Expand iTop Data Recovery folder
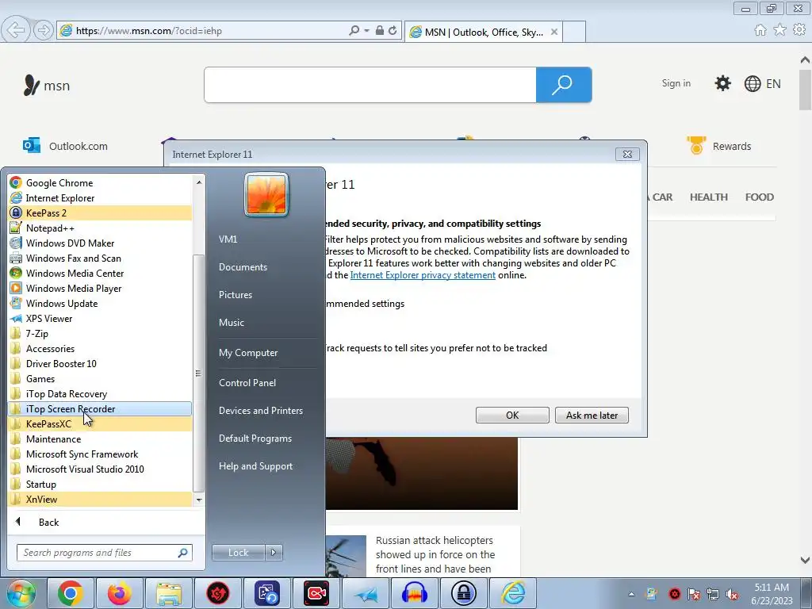 (x=100, y=393)
